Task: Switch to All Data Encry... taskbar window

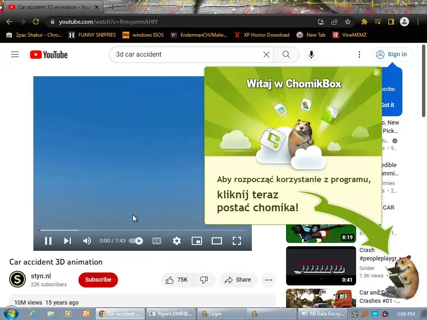Action: [x=322, y=314]
